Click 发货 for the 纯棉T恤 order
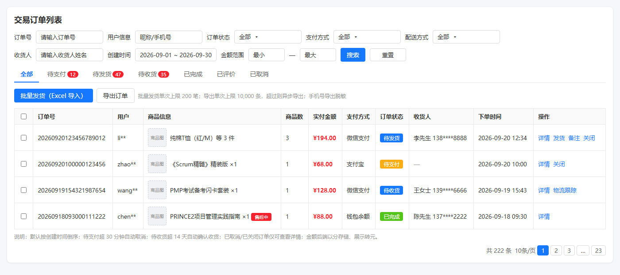The image size is (620, 275). pos(559,138)
